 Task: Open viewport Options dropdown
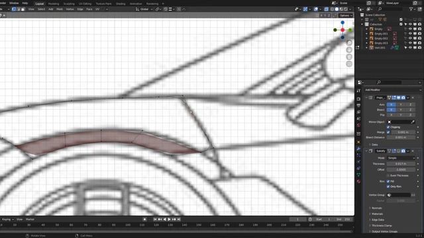coord(346,15)
